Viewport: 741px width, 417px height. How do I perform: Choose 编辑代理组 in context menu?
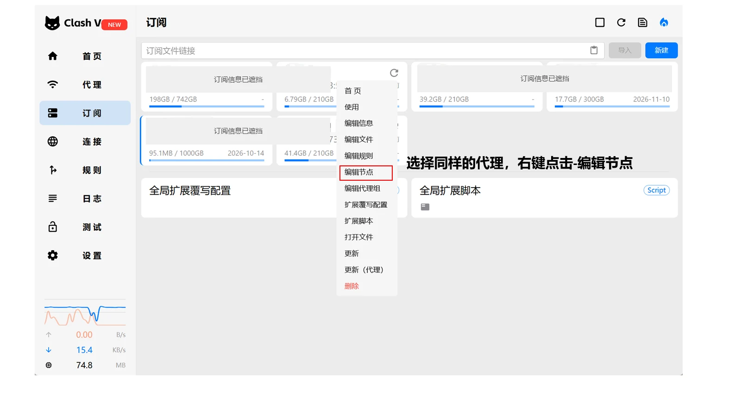(x=367, y=189)
